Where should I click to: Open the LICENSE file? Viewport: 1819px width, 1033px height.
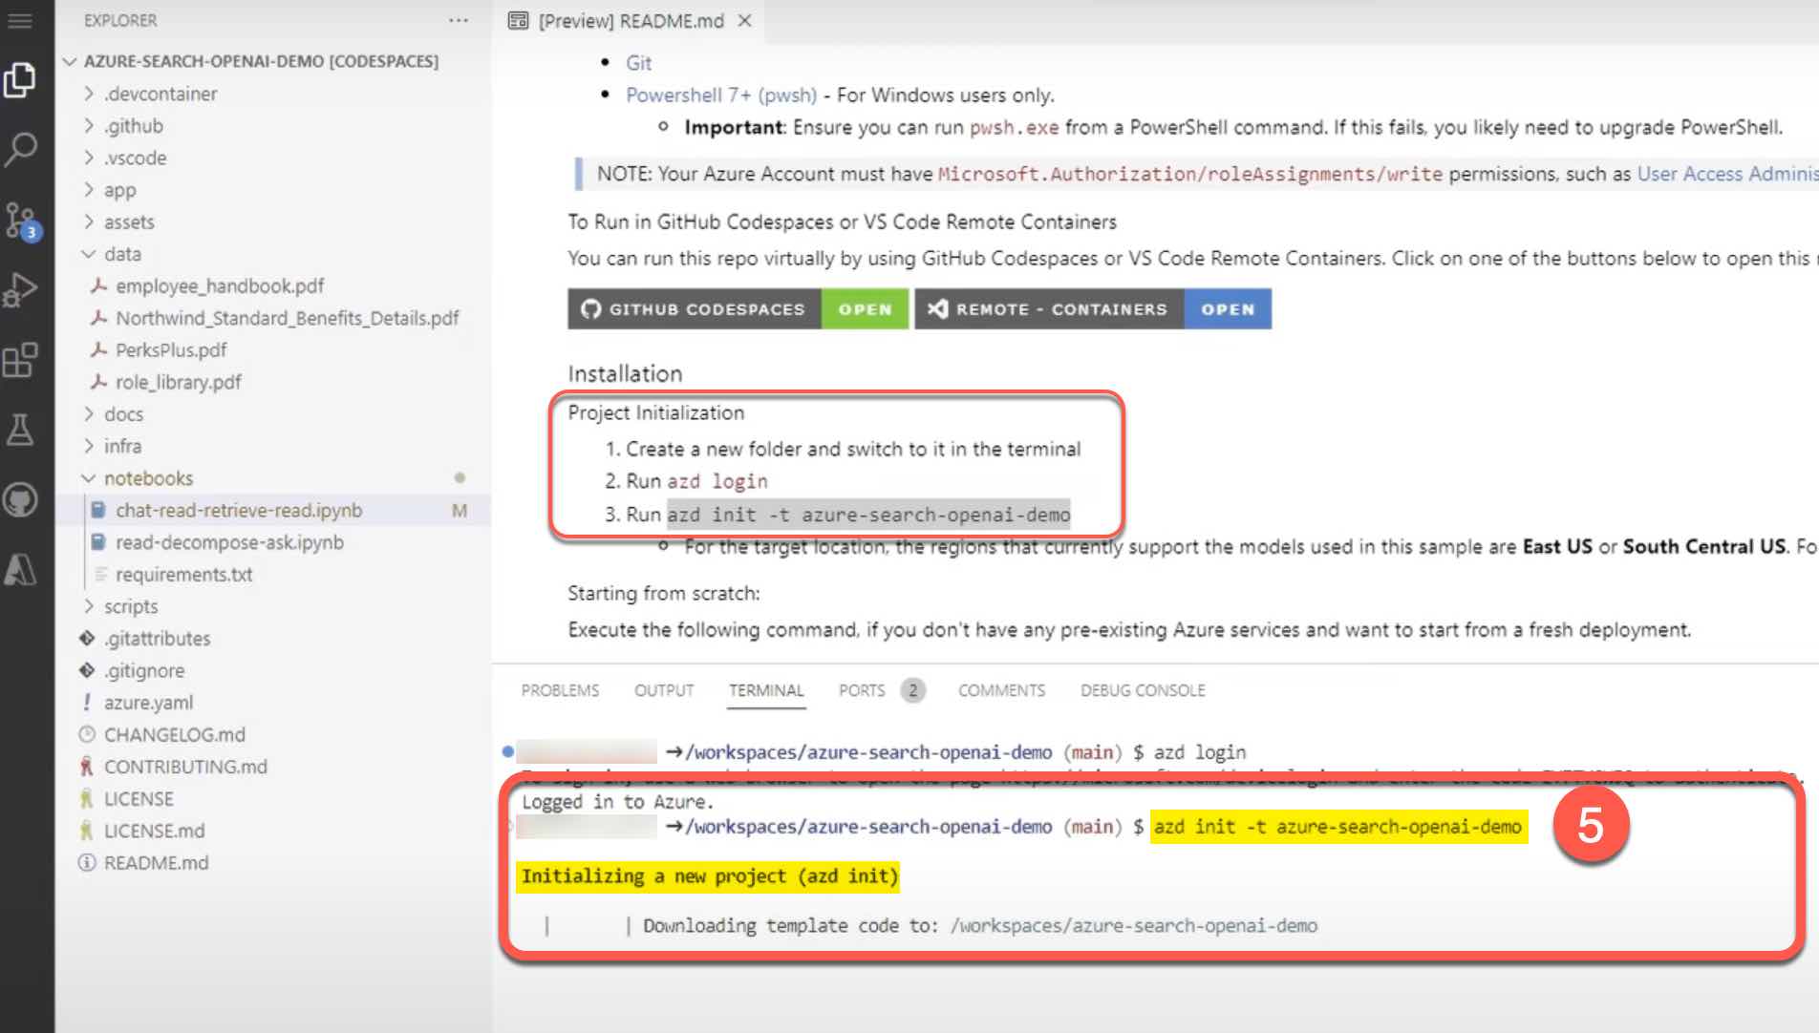coord(139,799)
